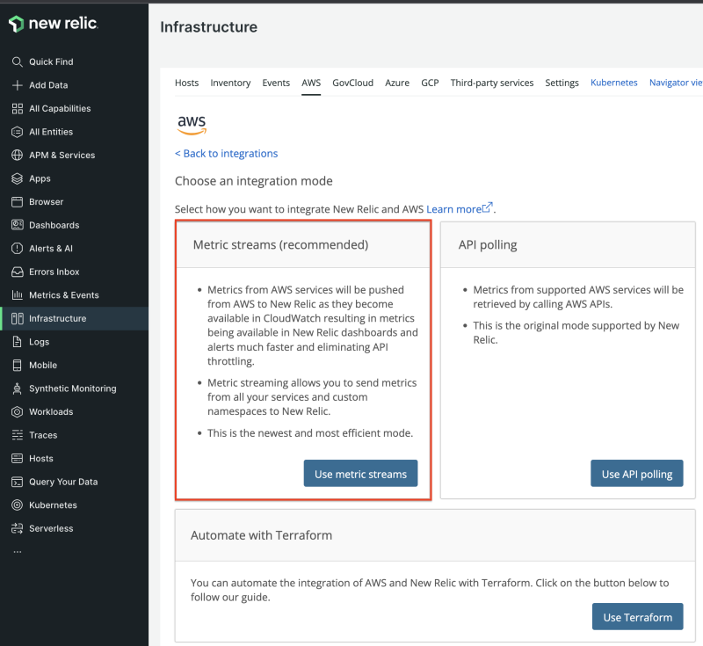Open the Dashboards section

[53, 225]
